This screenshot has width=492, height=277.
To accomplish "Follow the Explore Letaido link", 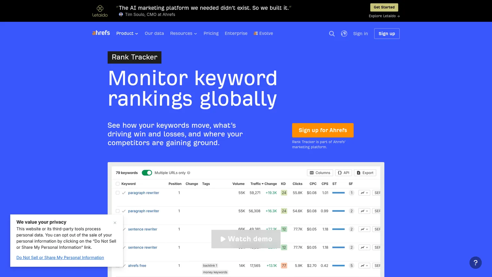I will click(x=384, y=16).
